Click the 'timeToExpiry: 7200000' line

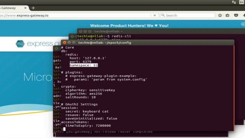[x=88, y=126]
